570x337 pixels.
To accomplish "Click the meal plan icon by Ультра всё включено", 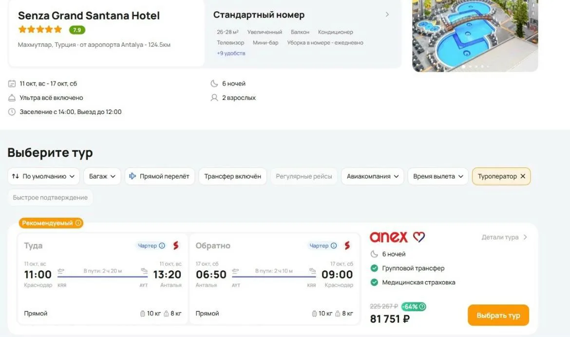I will 12,98.
